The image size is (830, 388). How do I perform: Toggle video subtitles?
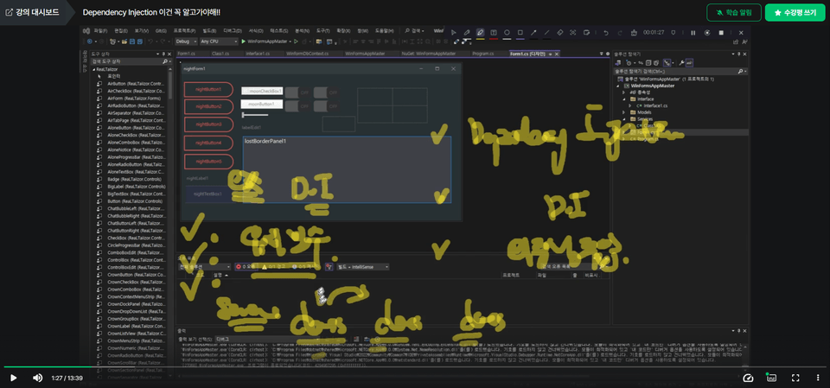tap(771, 378)
